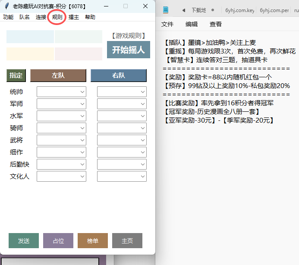Viewport: 299px width, 265px height.
Task: Expand the left team 统帅 dropdown
Action: pos(61,92)
